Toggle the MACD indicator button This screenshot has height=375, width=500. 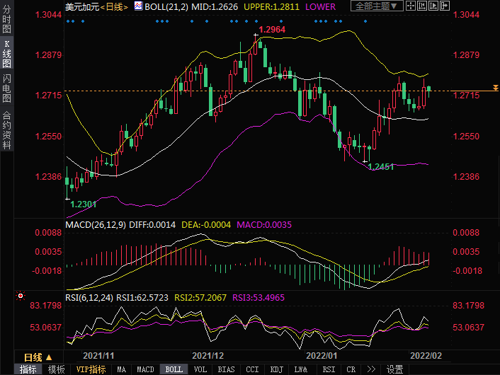(x=146, y=369)
